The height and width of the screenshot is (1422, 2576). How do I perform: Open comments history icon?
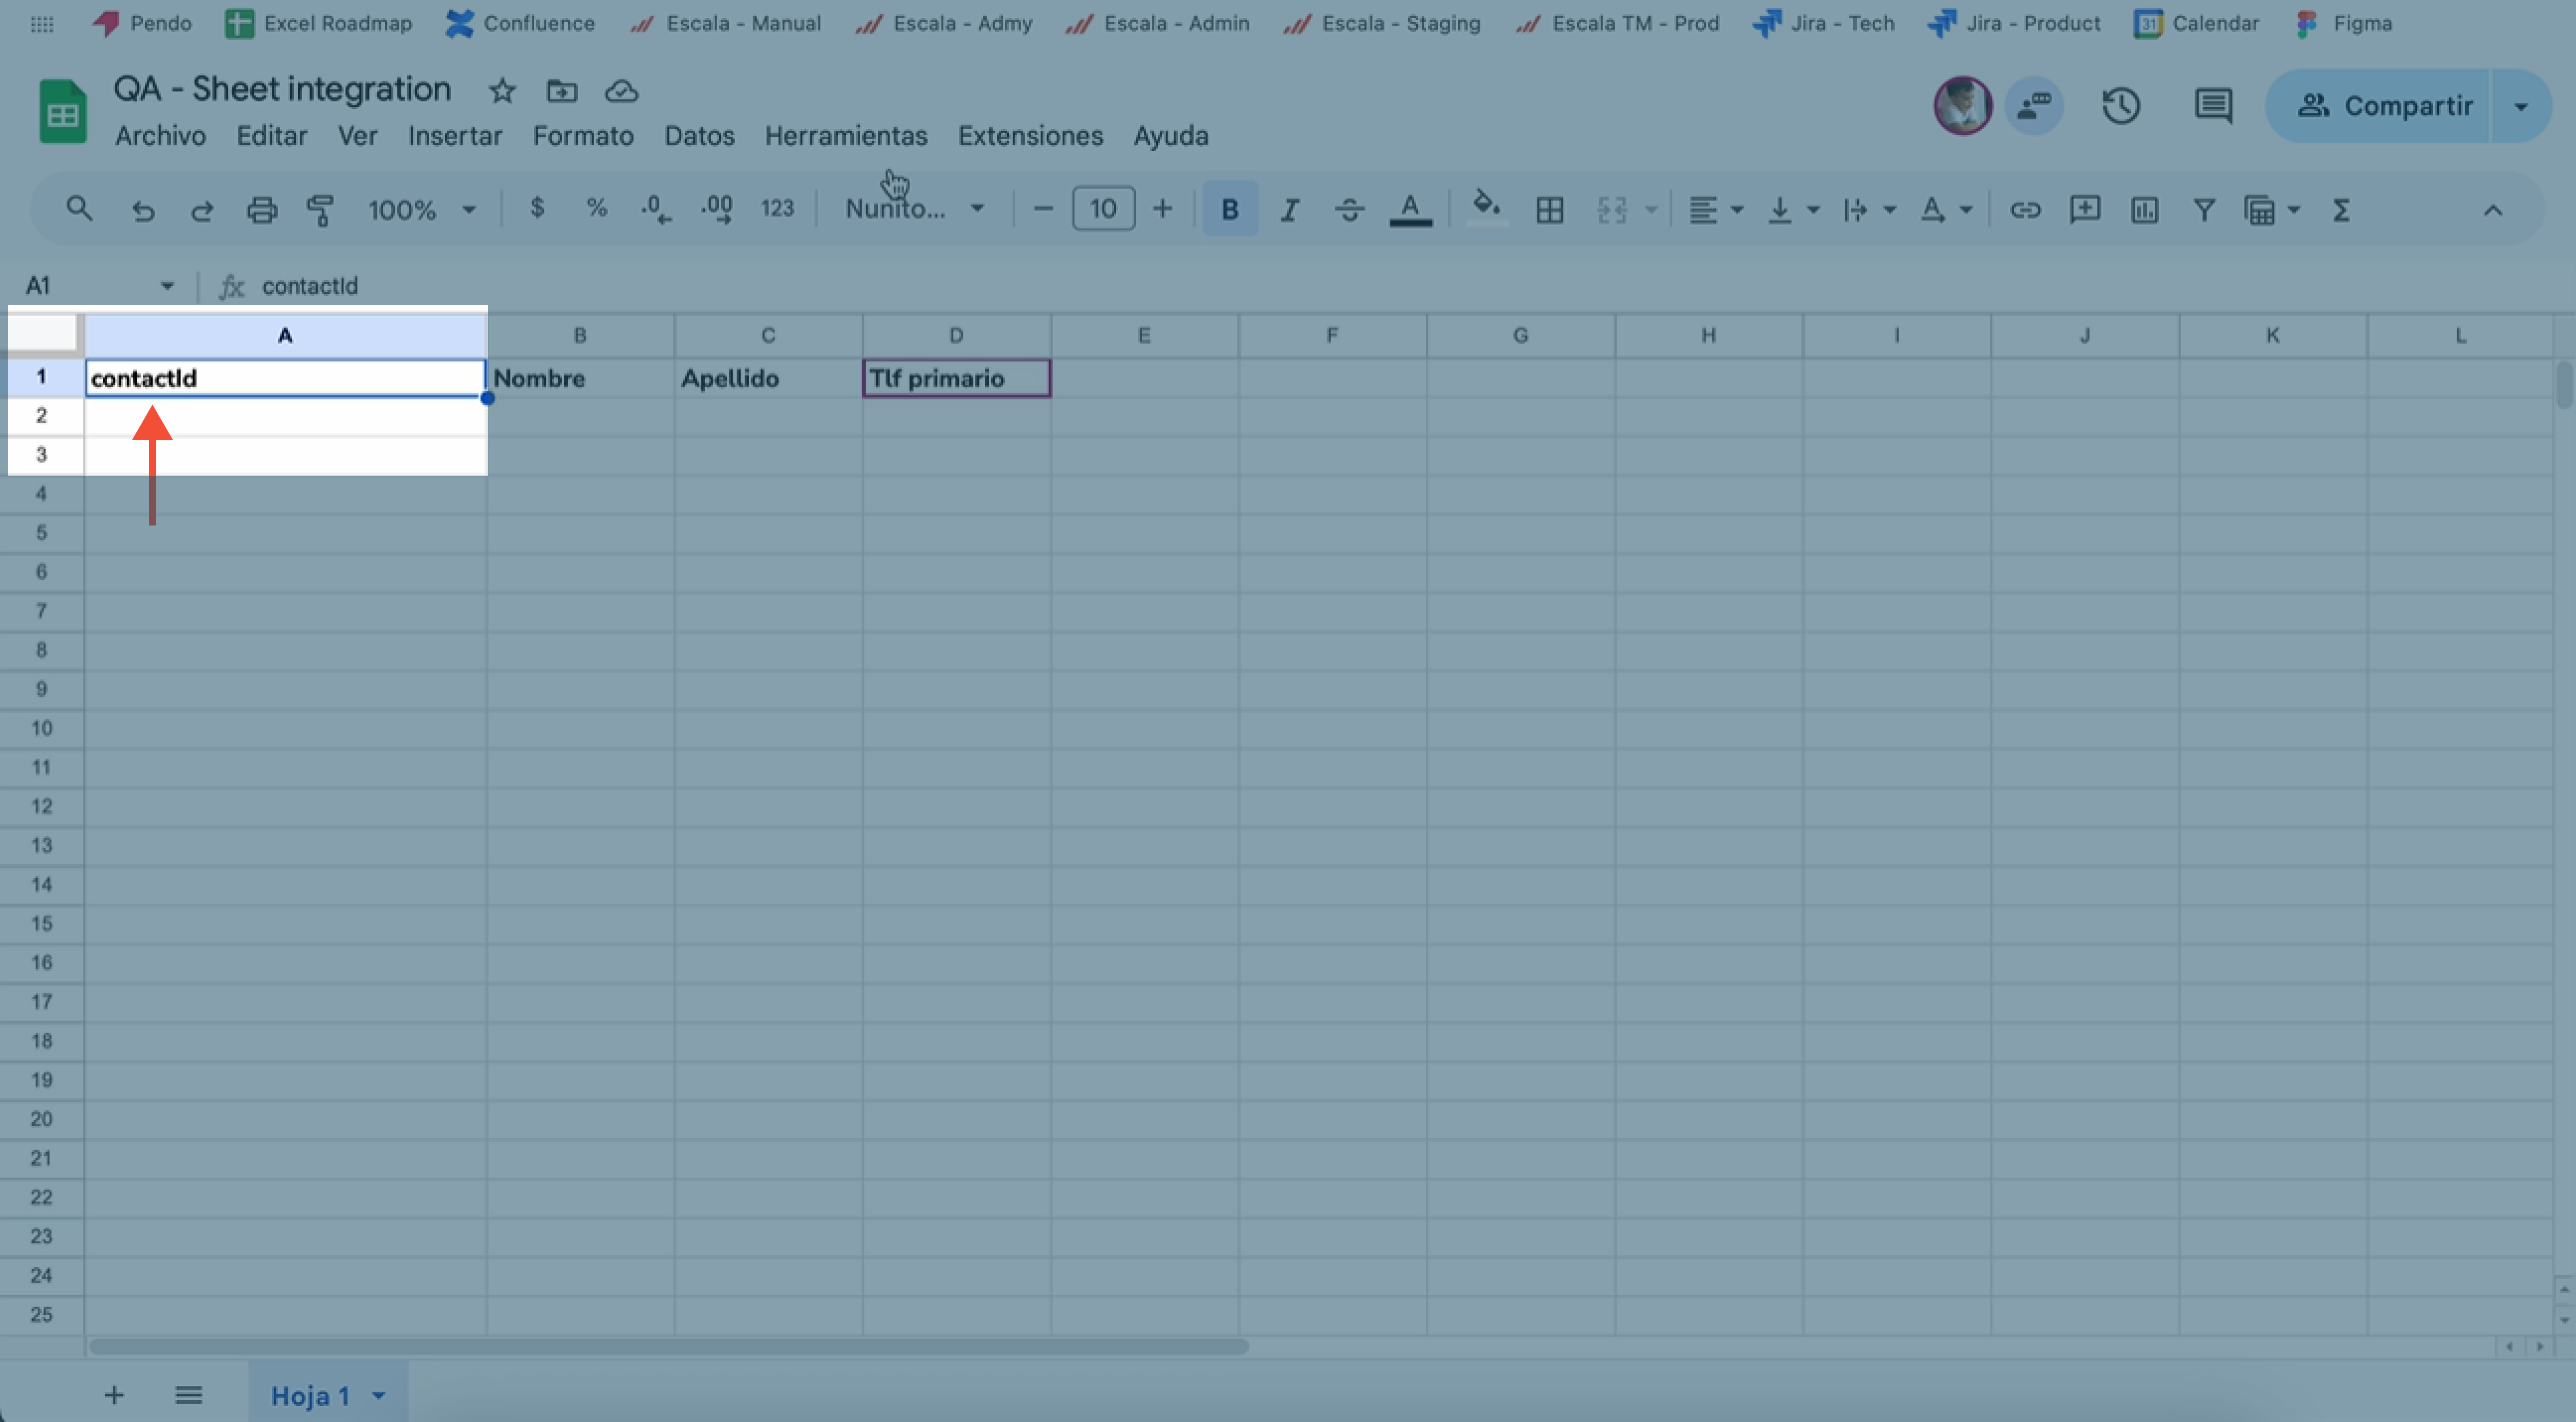point(2213,105)
